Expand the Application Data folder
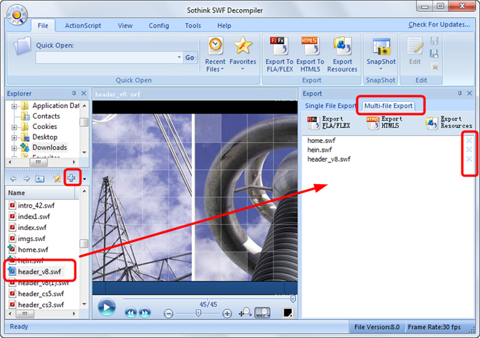This screenshot has width=480, height=338. (14, 106)
